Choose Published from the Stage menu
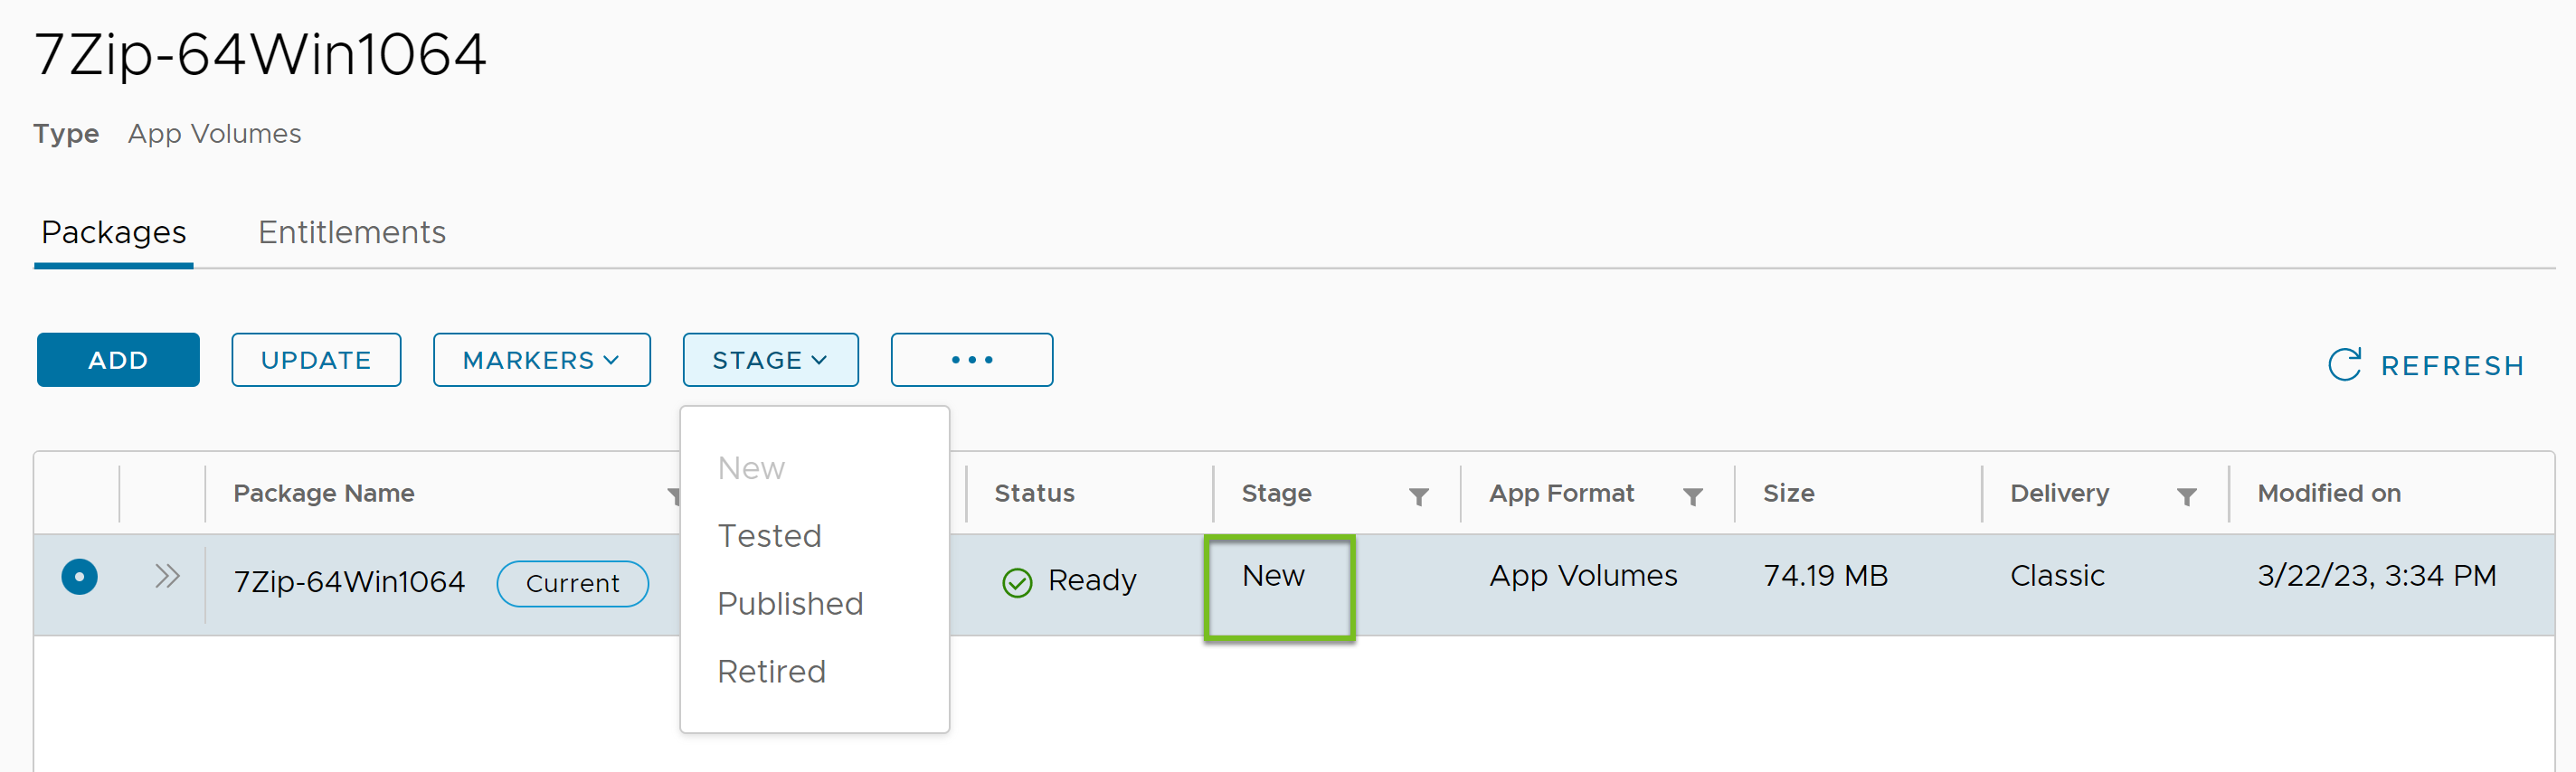 pyautogui.click(x=790, y=604)
